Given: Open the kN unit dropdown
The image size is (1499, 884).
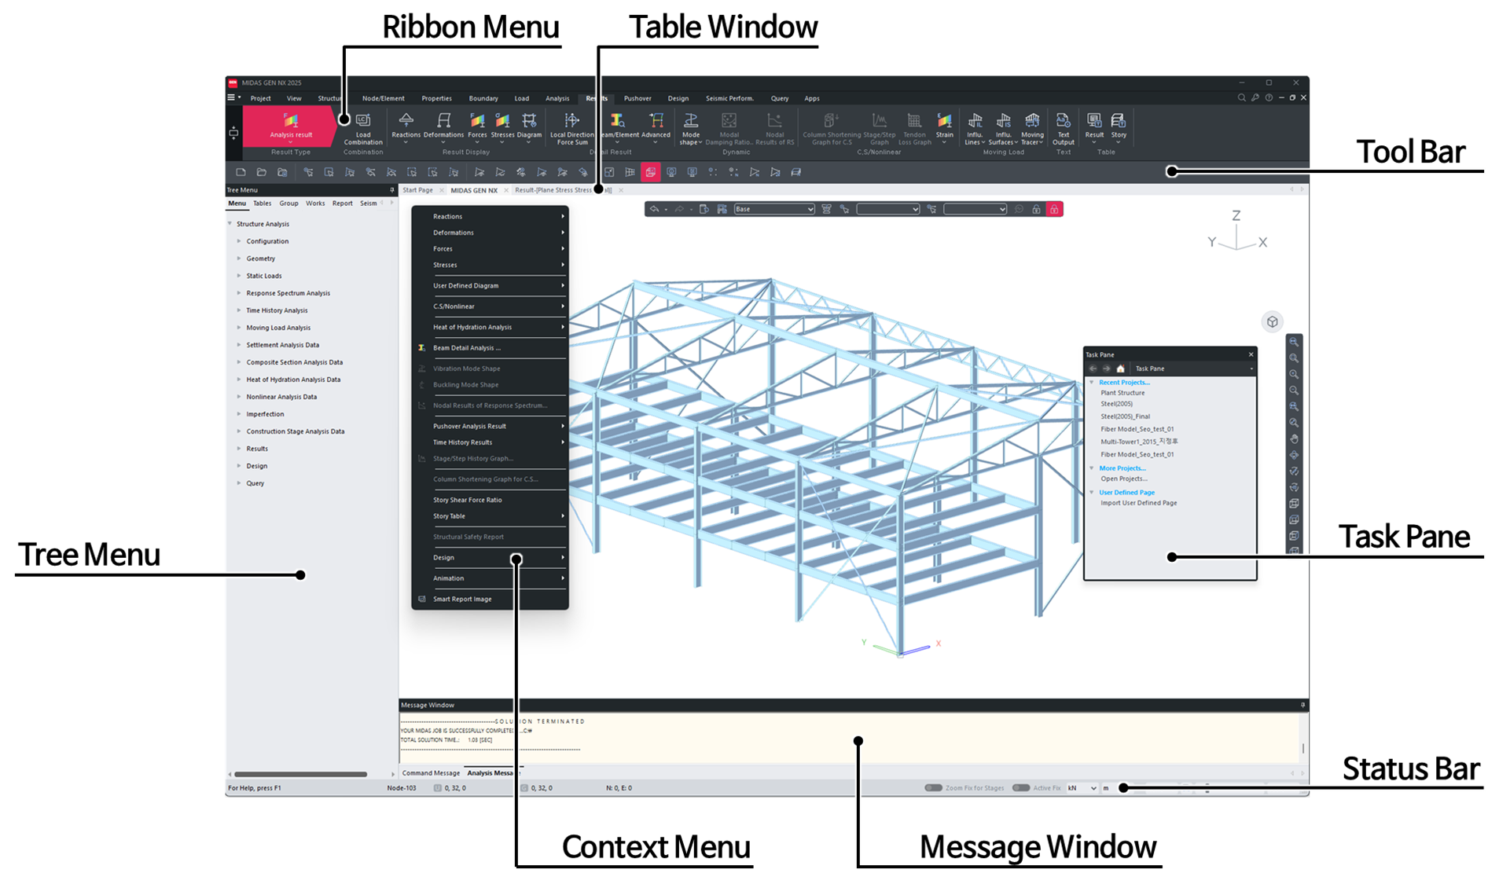Looking at the screenshot, I should [x=1082, y=787].
